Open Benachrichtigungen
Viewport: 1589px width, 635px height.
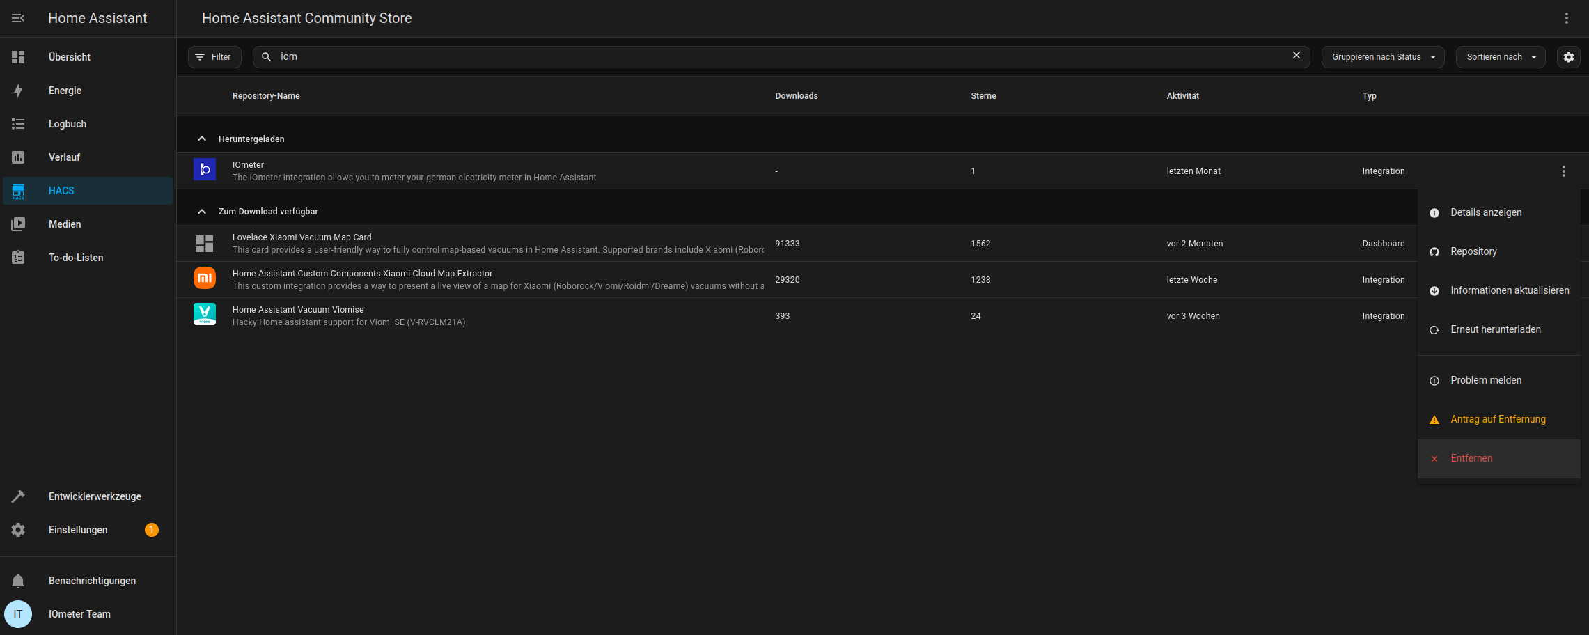(x=88, y=581)
